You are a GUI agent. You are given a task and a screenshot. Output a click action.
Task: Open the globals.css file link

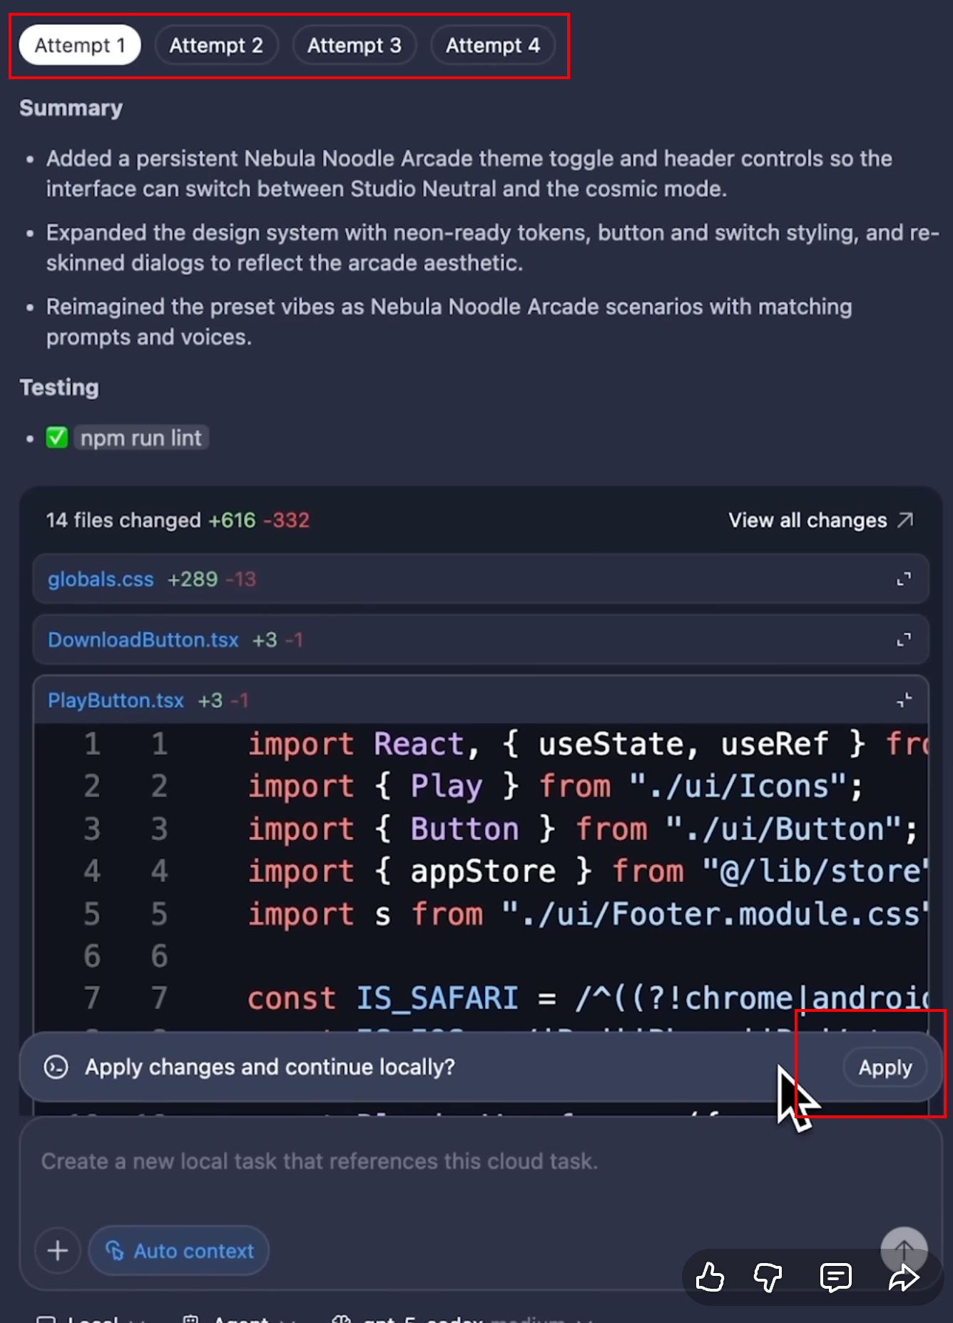click(101, 579)
